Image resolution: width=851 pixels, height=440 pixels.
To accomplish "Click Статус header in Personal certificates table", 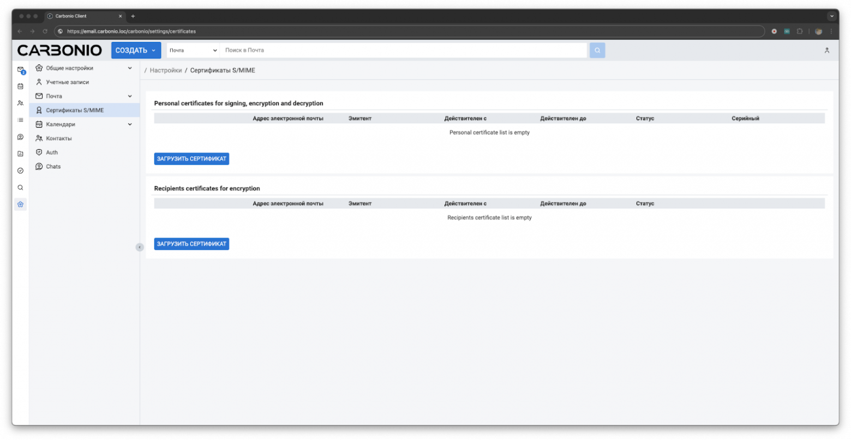I will [645, 118].
